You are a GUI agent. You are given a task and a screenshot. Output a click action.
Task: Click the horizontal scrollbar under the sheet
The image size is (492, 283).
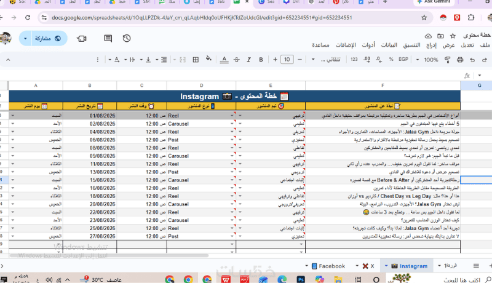[109, 256]
